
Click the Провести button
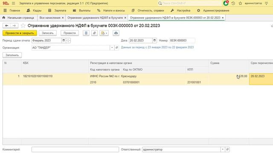coord(70,33)
